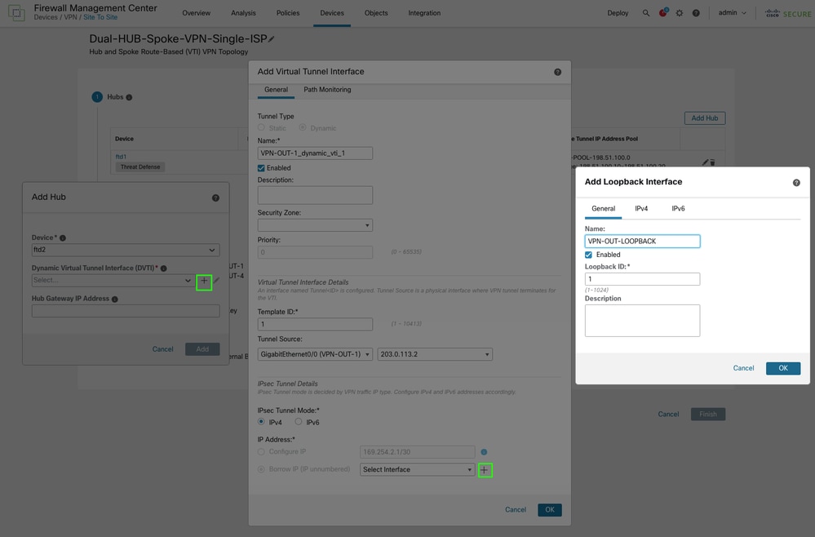Uncheck Enabled in Virtual Tunnel Interface dialog
The height and width of the screenshot is (537, 815).
point(262,168)
